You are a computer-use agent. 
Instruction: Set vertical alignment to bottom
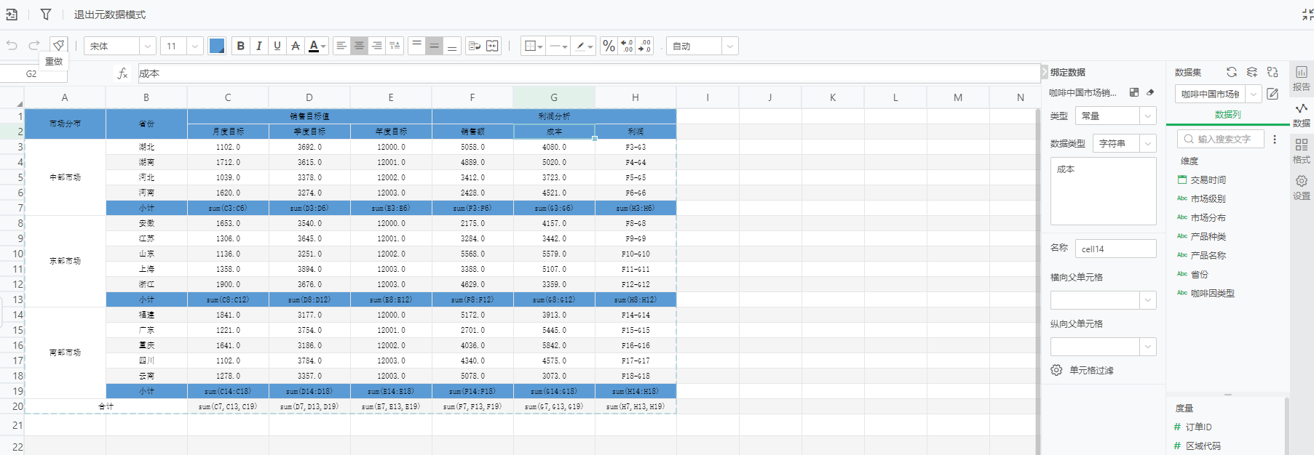(x=452, y=46)
